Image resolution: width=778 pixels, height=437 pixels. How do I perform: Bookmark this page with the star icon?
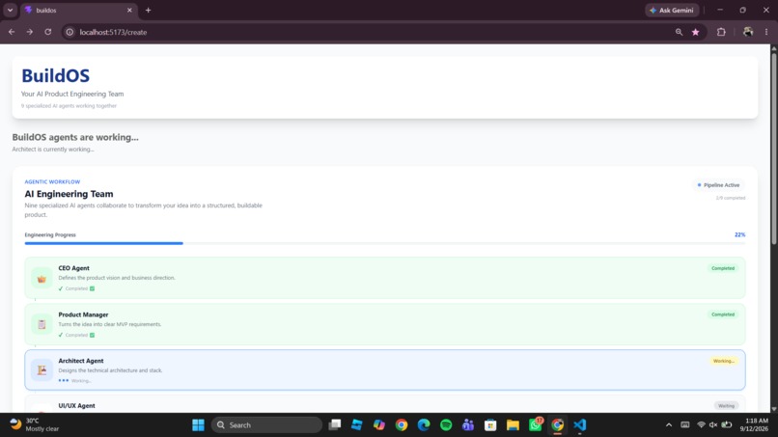tap(696, 32)
